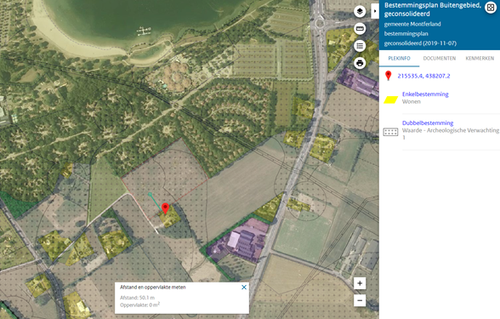
Task: Zoom out with the minus button
Action: (x=360, y=300)
